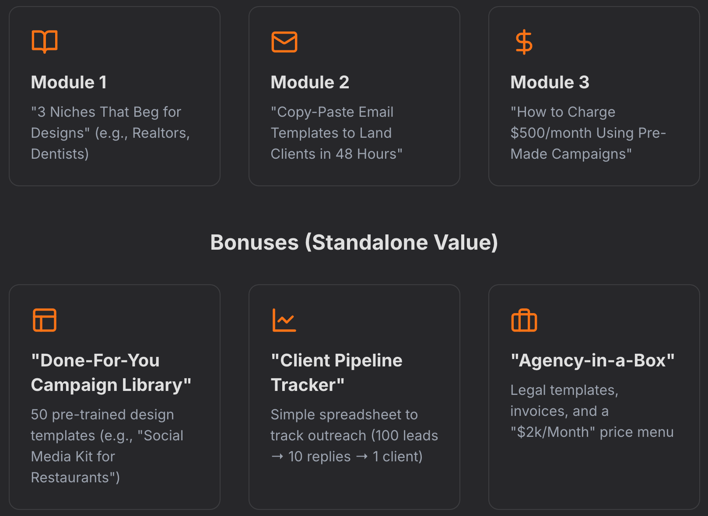The height and width of the screenshot is (516, 708).
Task: Click the layout template icon
Action: (x=45, y=320)
